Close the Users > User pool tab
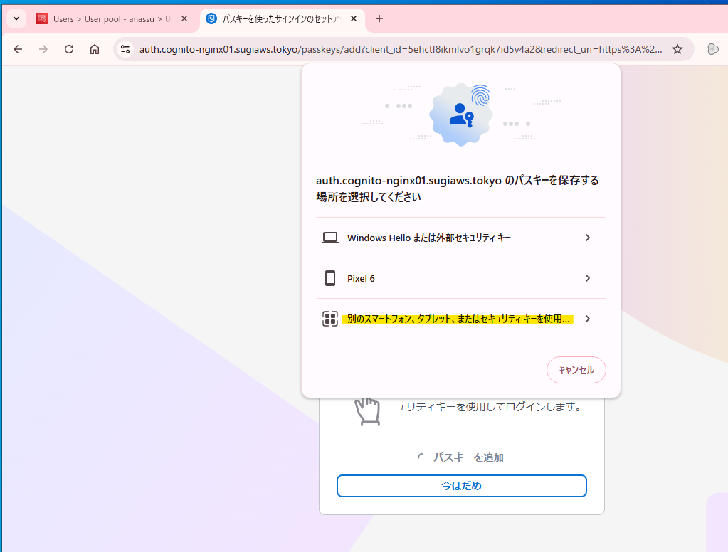728x552 pixels. [x=184, y=18]
